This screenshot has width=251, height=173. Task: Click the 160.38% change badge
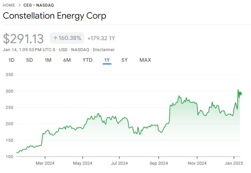(67, 38)
